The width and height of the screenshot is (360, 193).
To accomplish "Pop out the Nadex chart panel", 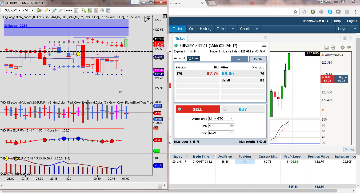I will pyautogui.click(x=345, y=38).
